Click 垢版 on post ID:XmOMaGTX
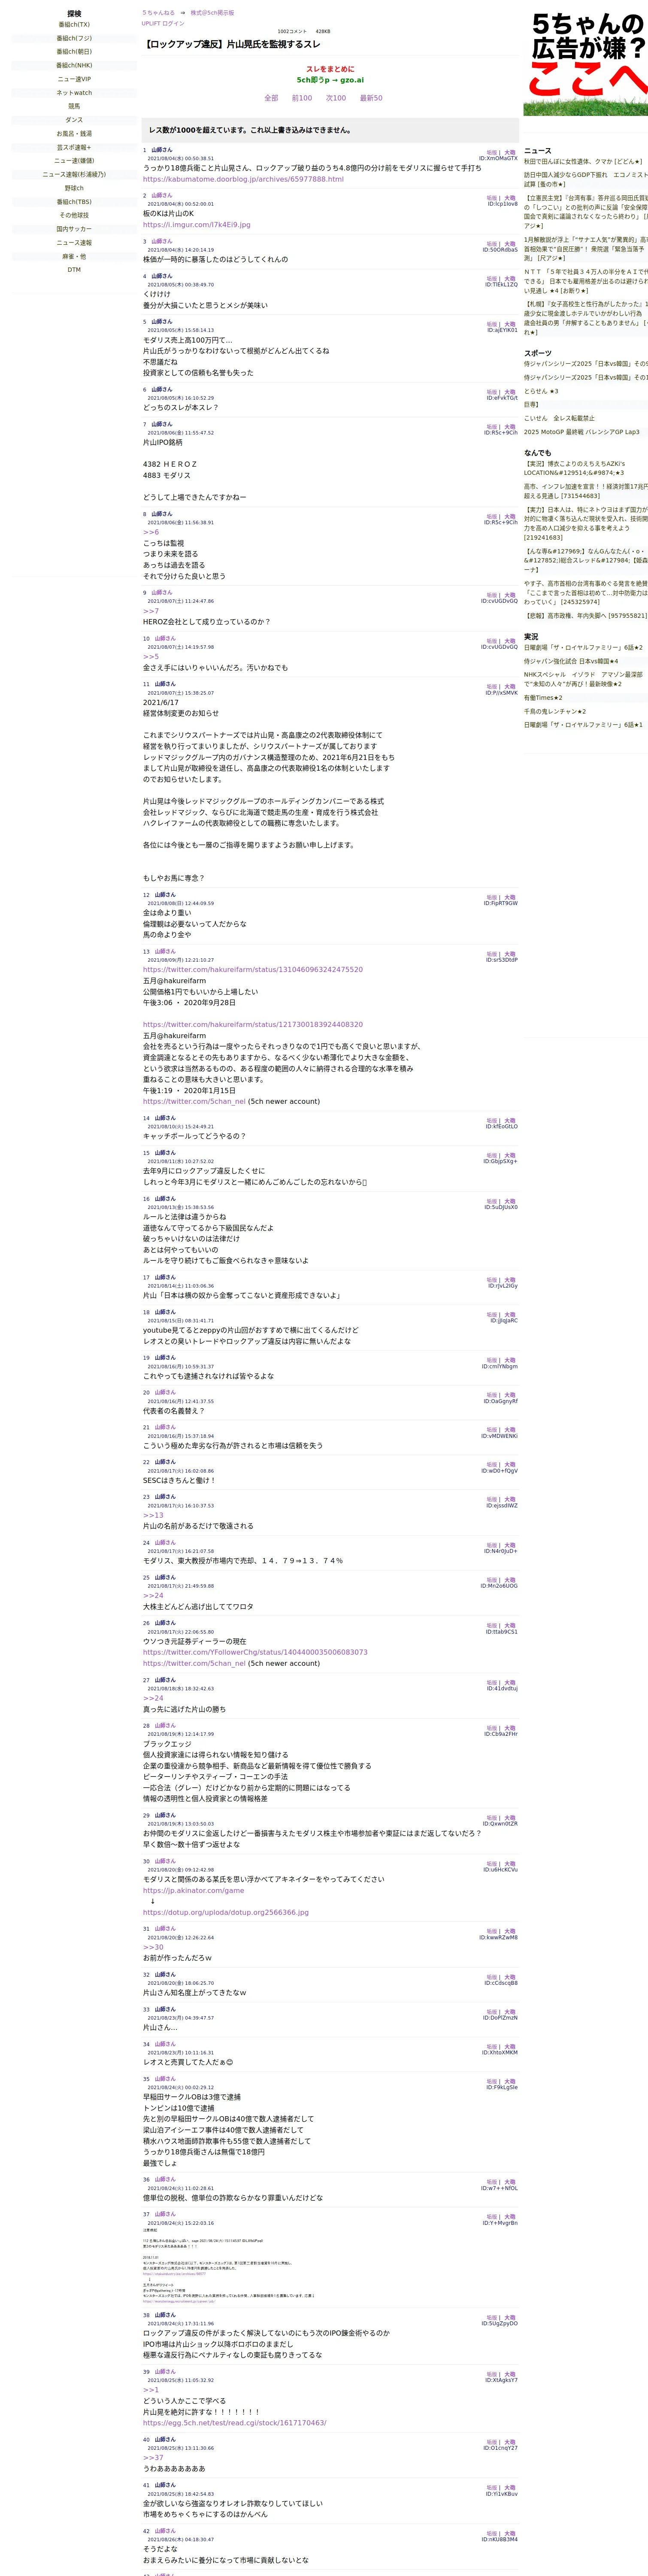 tap(492, 153)
